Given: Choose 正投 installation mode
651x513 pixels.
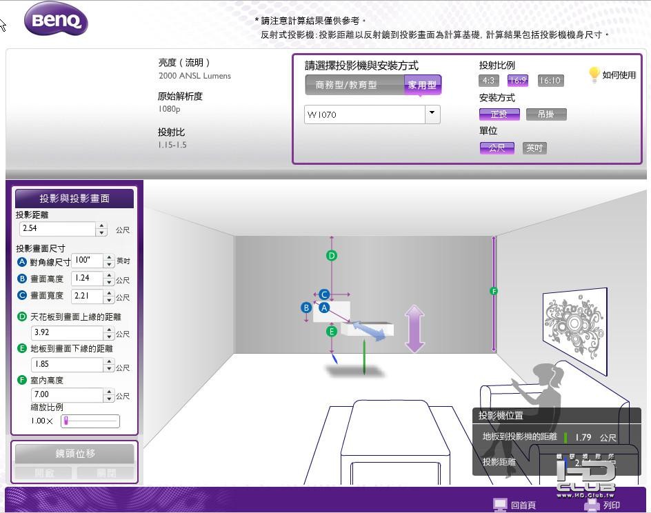Looking at the screenshot, I should [499, 114].
